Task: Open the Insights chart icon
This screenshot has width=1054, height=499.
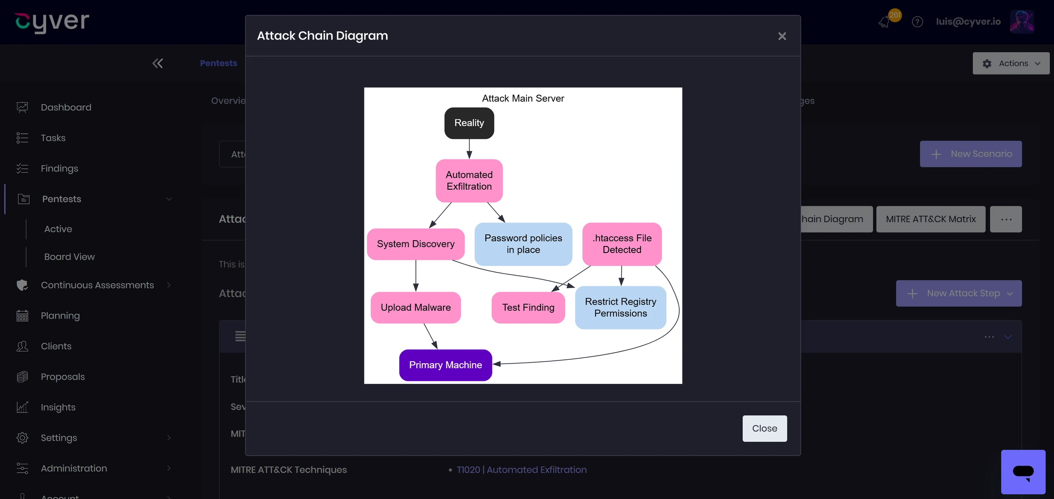Action: [x=22, y=407]
